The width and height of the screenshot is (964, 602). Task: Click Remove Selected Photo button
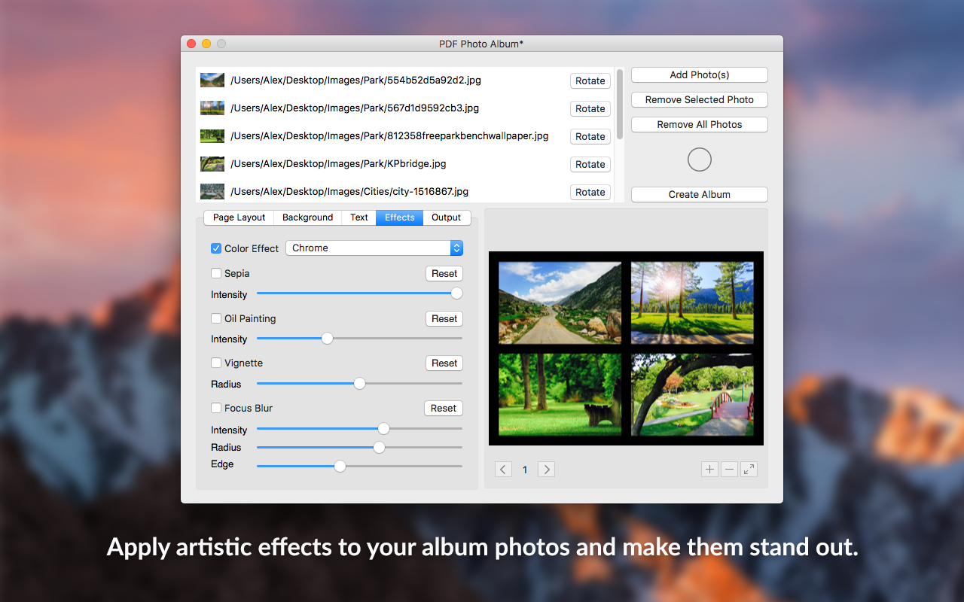(700, 99)
